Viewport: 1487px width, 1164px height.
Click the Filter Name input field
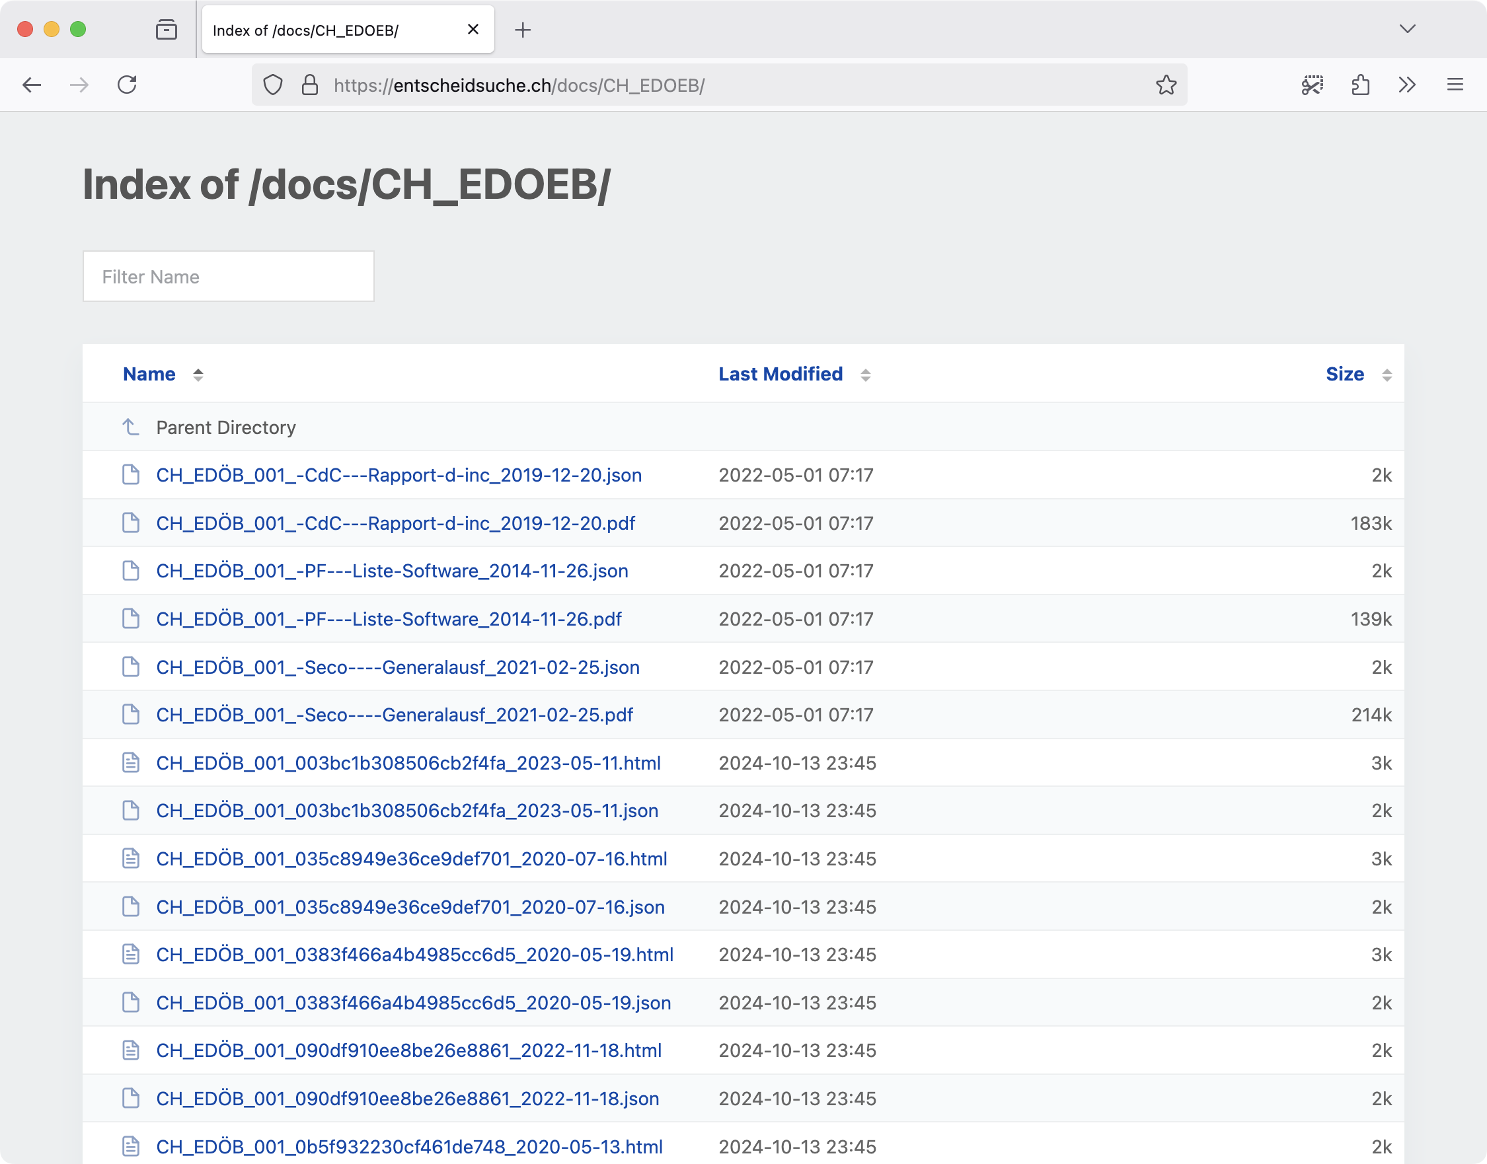click(x=228, y=277)
